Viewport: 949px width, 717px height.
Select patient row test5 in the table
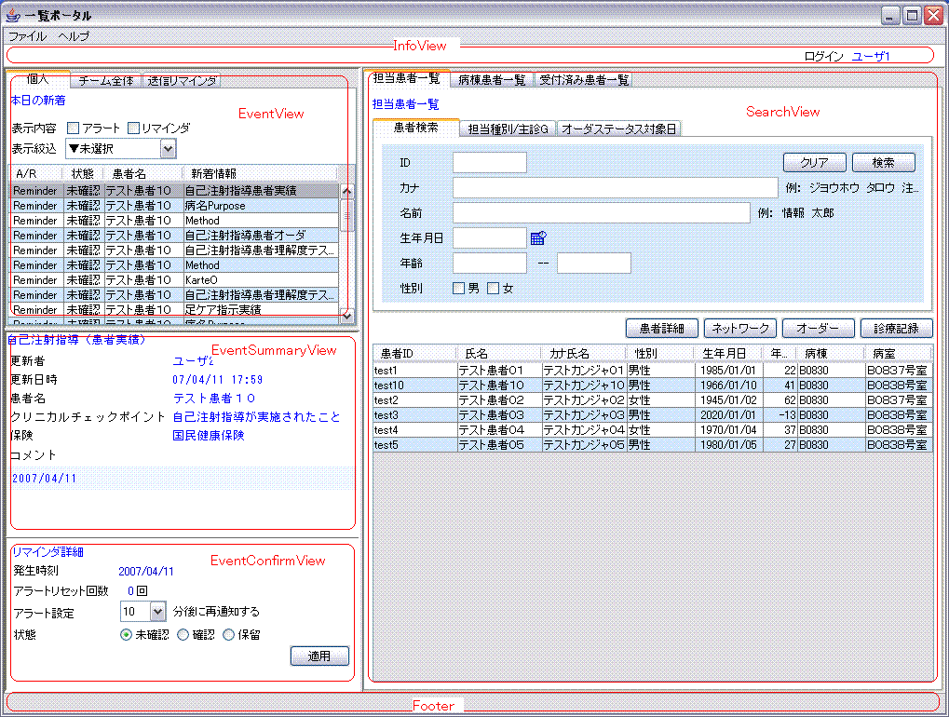(x=653, y=445)
